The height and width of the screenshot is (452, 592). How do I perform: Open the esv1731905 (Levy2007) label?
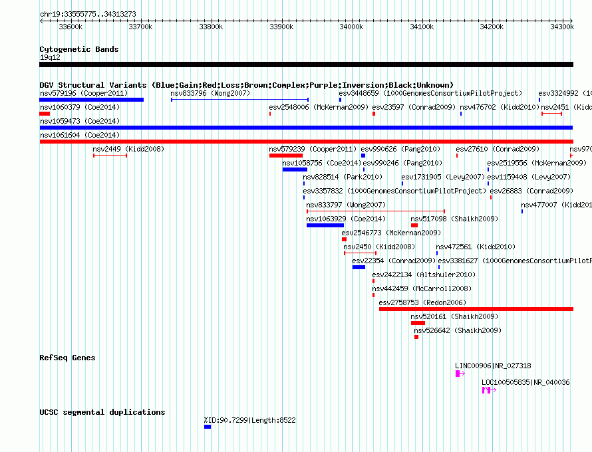(x=443, y=177)
